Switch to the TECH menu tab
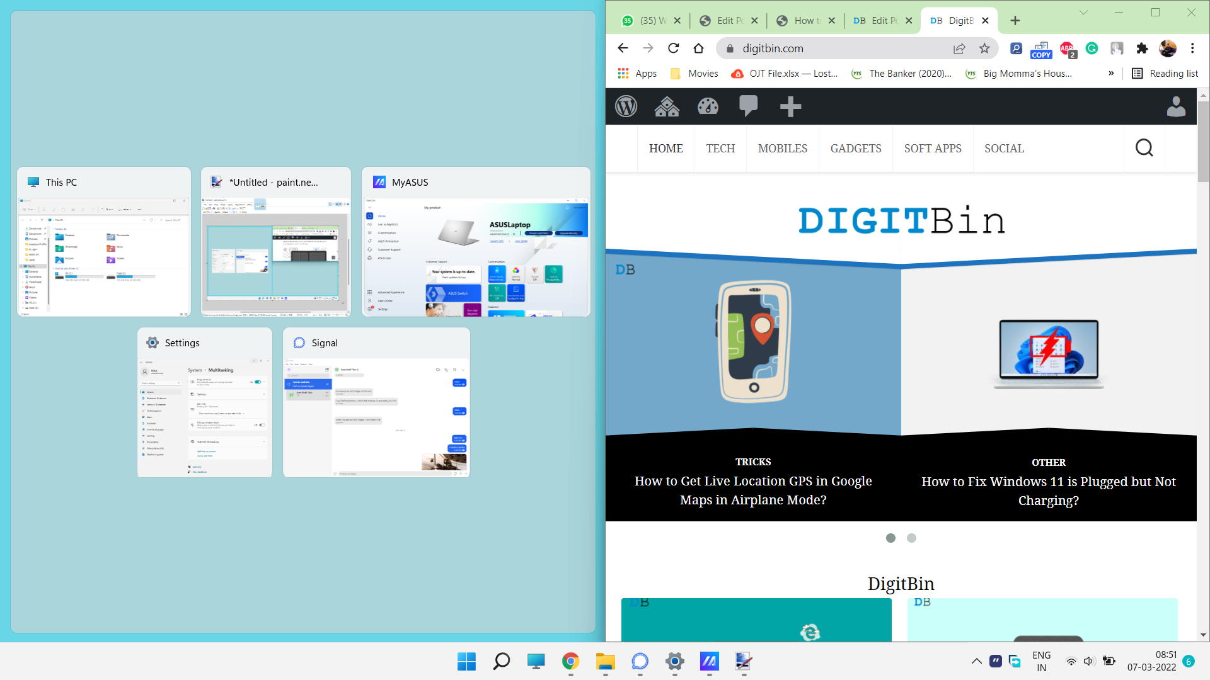1210x680 pixels. tap(720, 149)
